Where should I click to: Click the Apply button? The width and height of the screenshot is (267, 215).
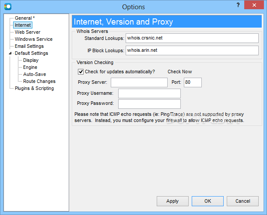pos(172,201)
